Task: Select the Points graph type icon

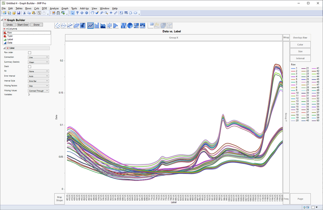Action: [58, 26]
